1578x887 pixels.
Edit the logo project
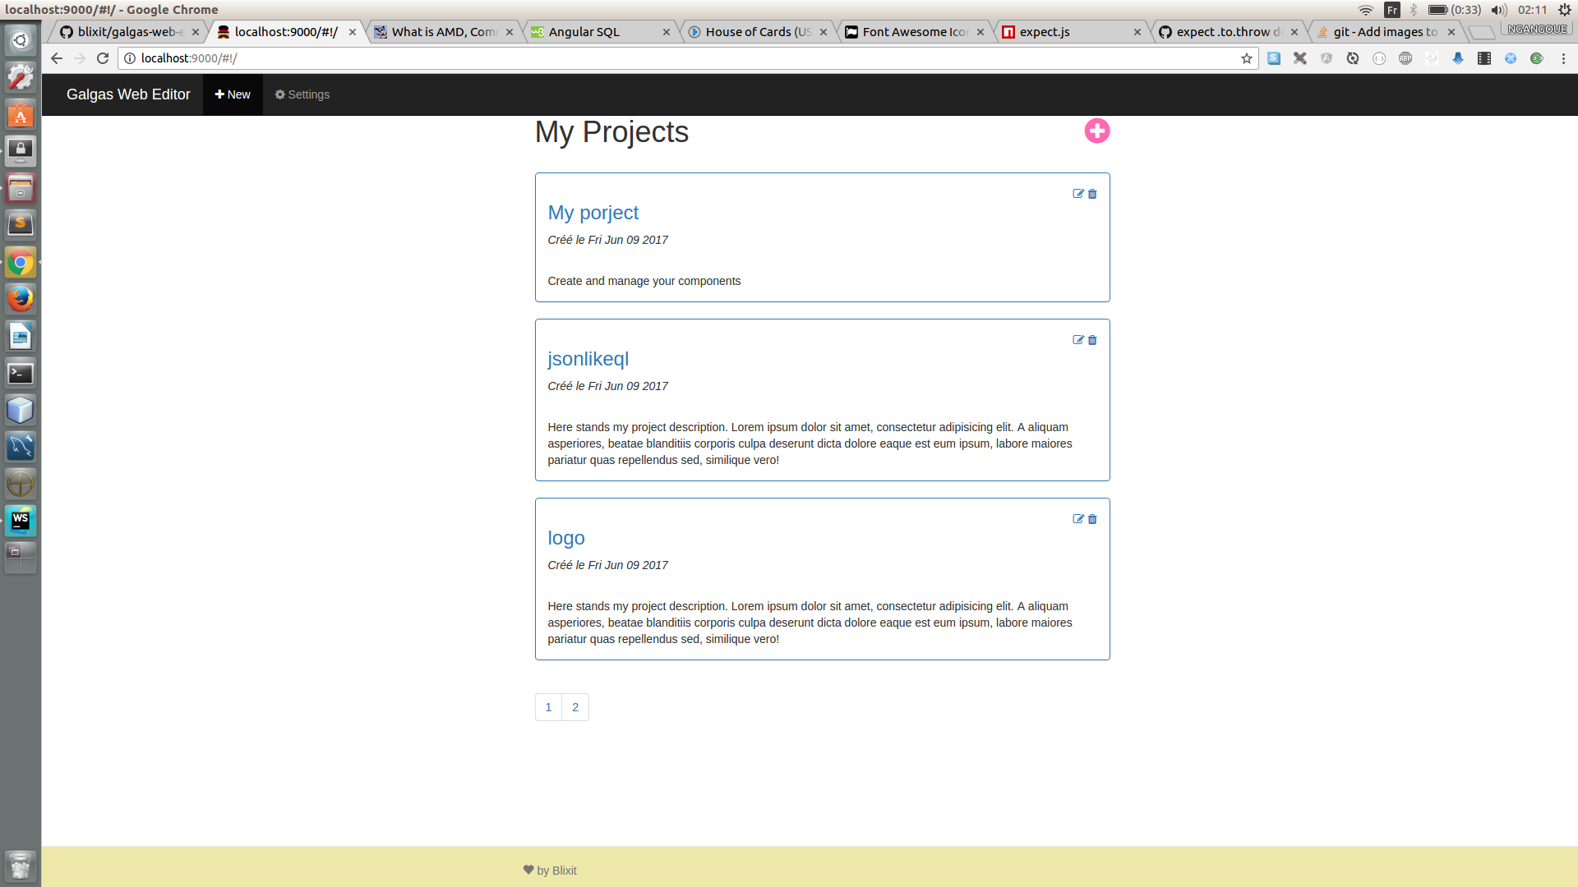[x=1077, y=519]
